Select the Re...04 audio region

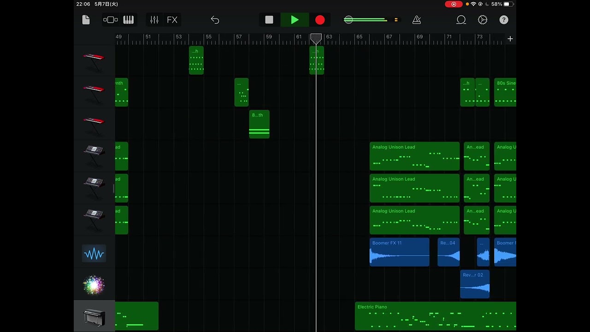[x=448, y=252]
